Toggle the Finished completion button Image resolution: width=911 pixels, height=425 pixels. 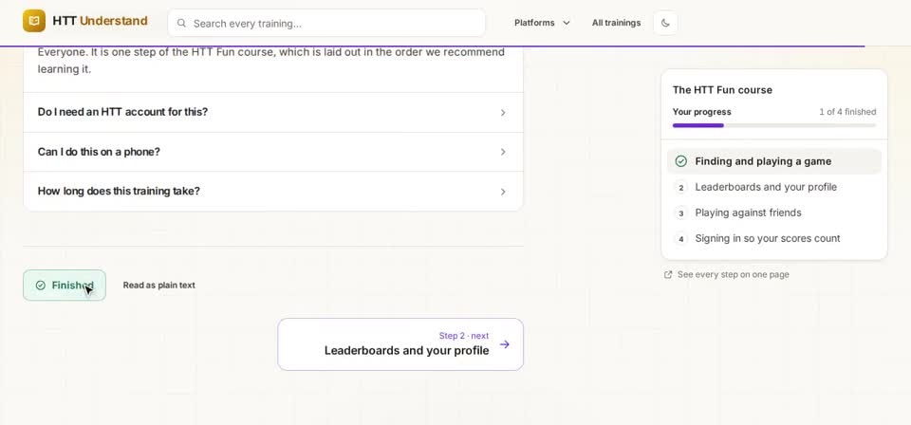pos(65,286)
